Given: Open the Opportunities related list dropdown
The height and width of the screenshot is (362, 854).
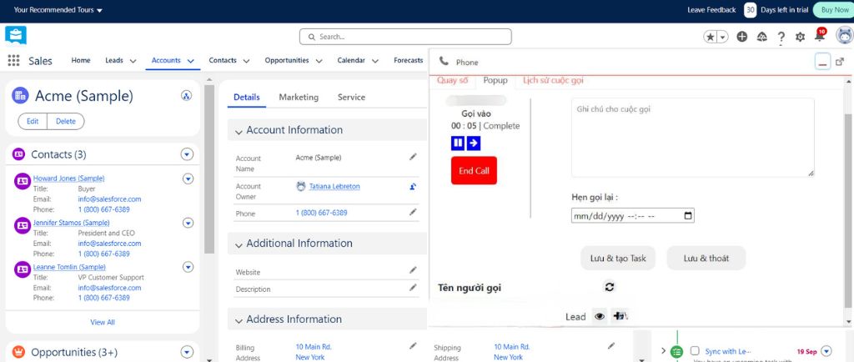Looking at the screenshot, I should click(x=188, y=352).
